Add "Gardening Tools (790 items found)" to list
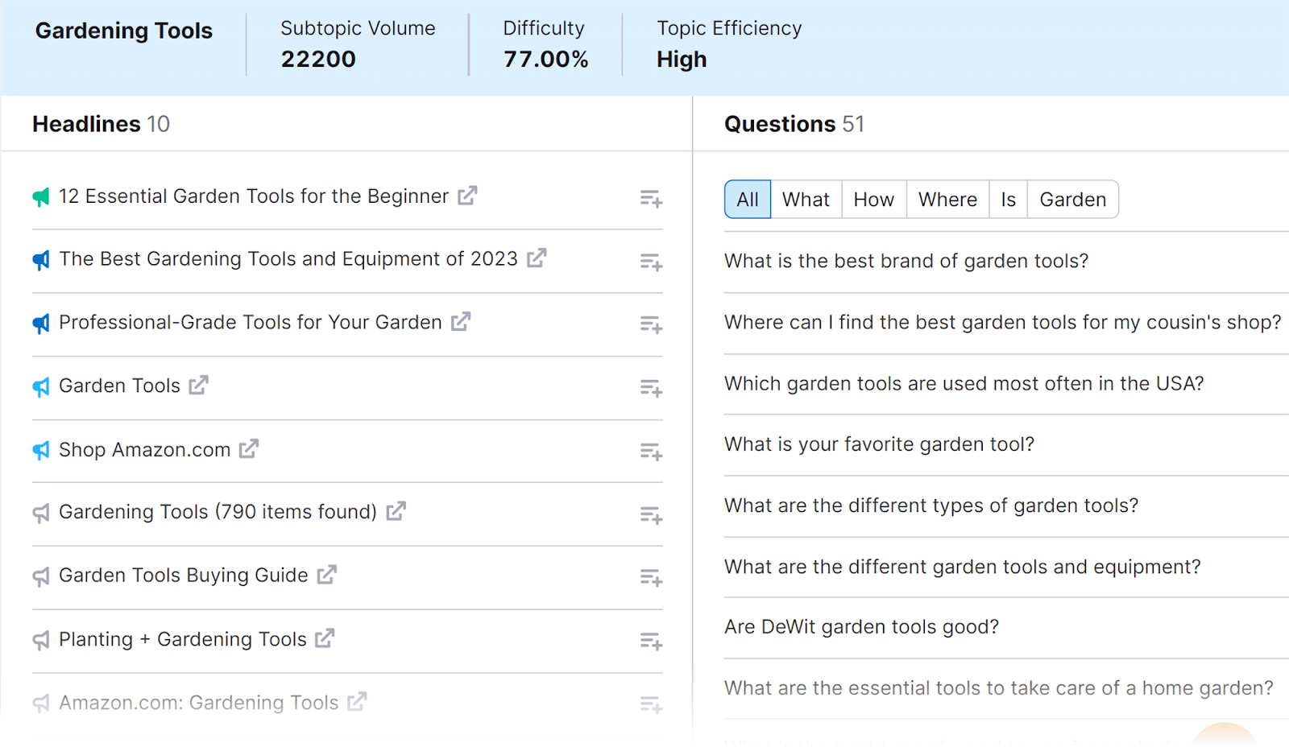Screen dimensions: 1289x747 [651, 515]
